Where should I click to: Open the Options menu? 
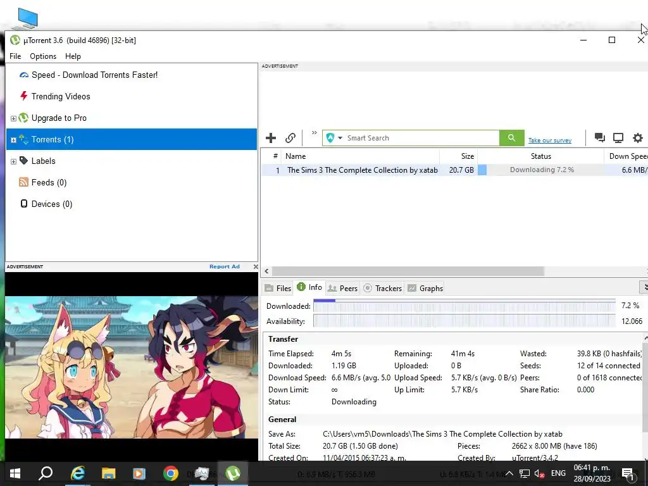coord(43,56)
